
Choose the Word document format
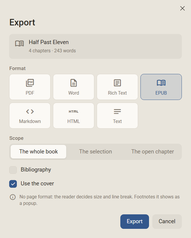pyautogui.click(x=74, y=87)
